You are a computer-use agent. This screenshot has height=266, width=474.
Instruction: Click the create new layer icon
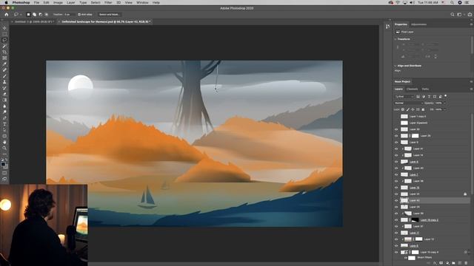pos(460,263)
